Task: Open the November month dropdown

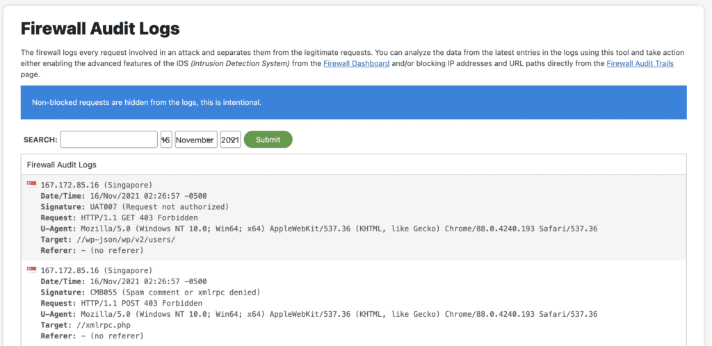Action: coord(196,140)
